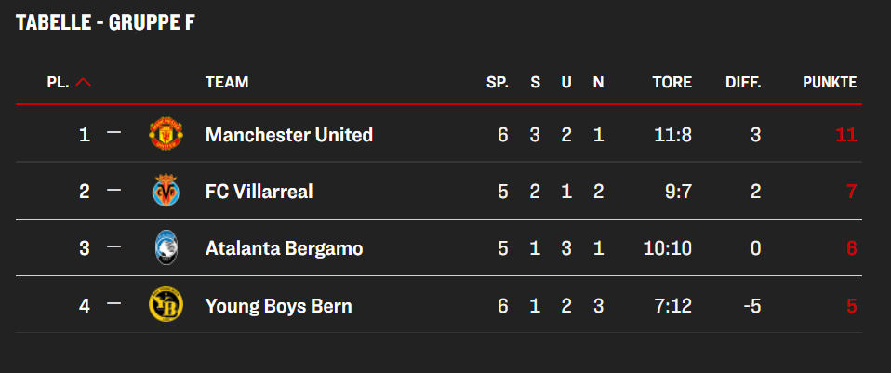Image resolution: width=891 pixels, height=373 pixels.
Task: Click the FC Villarreal crest logo
Action: pyautogui.click(x=166, y=191)
